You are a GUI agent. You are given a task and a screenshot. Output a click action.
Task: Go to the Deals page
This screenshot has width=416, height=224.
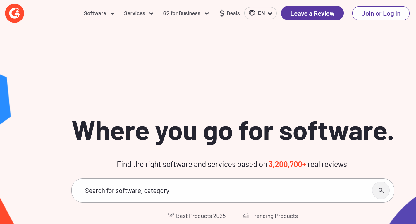[233, 13]
